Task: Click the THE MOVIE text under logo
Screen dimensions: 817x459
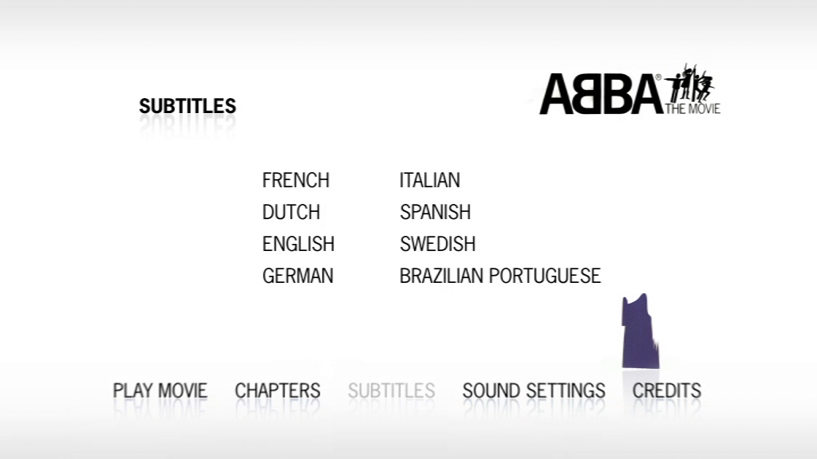Action: [693, 108]
